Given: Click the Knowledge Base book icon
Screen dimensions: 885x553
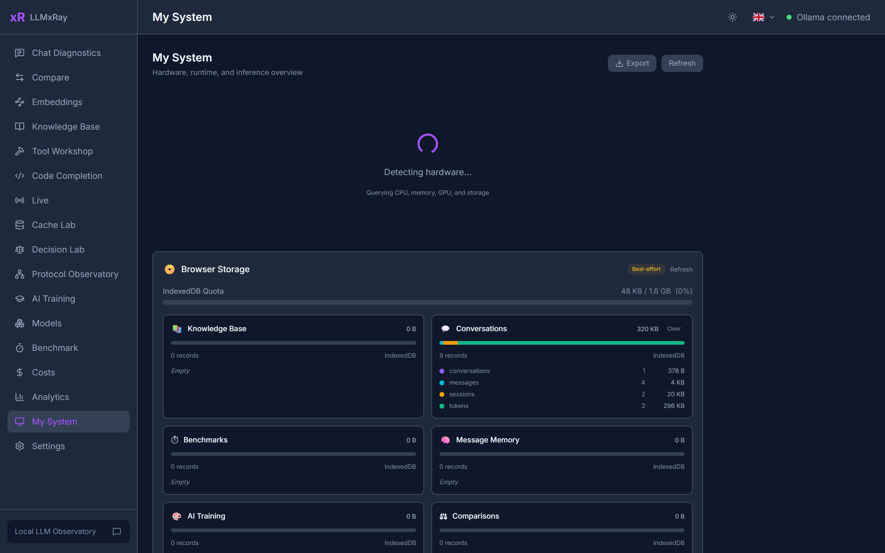Looking at the screenshot, I should pyautogui.click(x=20, y=127).
